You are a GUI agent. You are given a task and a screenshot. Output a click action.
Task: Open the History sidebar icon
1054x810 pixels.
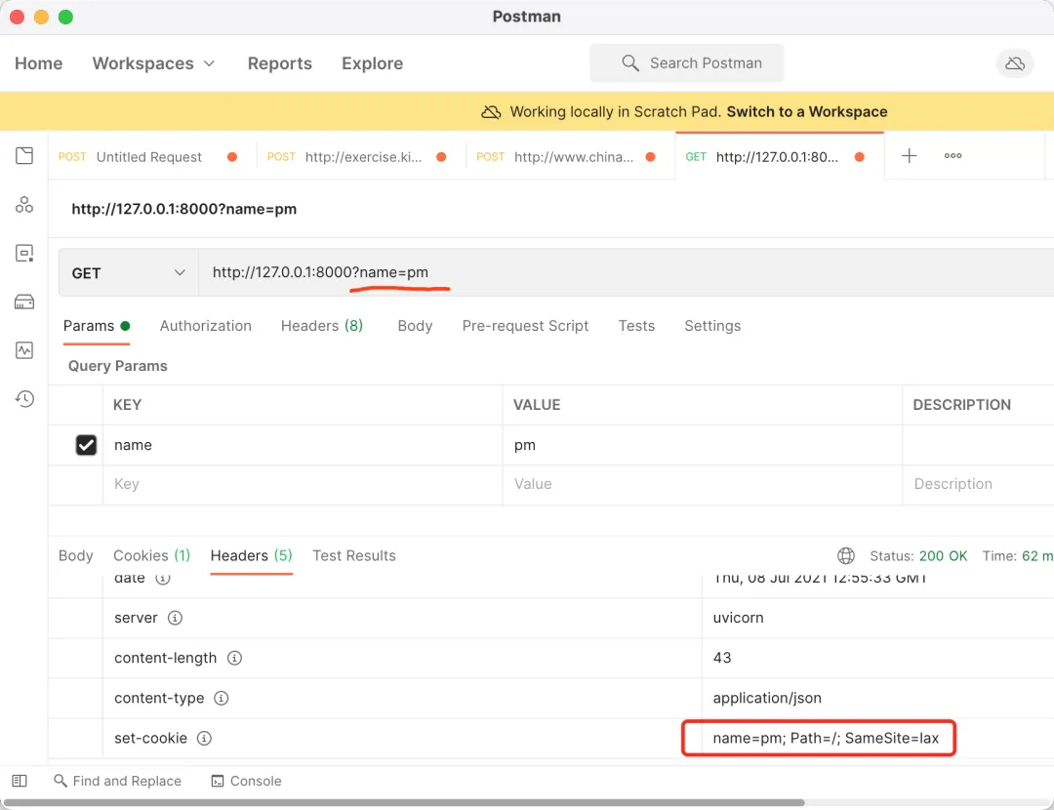[24, 398]
